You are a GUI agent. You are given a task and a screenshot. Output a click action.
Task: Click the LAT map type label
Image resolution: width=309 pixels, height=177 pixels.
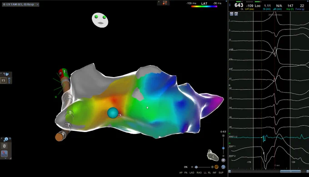tap(204, 3)
